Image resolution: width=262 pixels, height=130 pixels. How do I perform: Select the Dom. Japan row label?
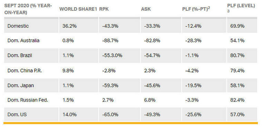21,86
